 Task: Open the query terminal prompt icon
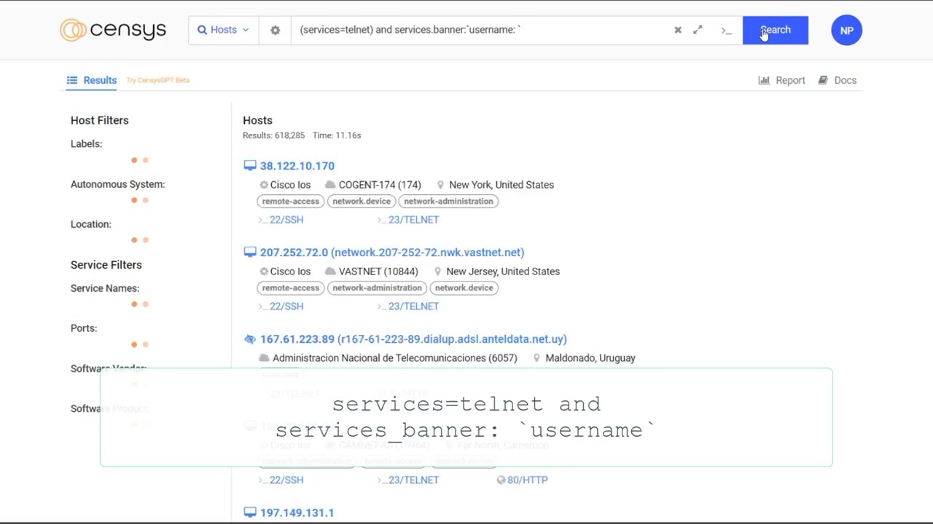point(726,31)
